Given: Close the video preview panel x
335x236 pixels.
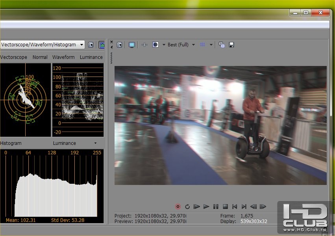Looking at the screenshot, I should pos(111,42).
